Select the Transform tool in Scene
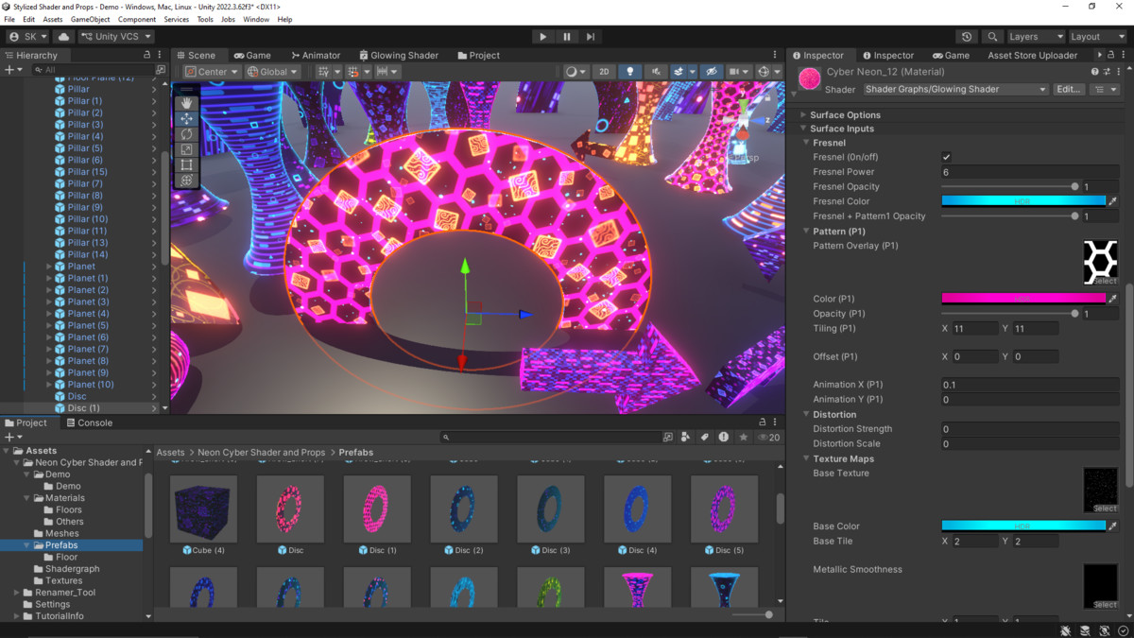The width and height of the screenshot is (1134, 638). coord(187,180)
